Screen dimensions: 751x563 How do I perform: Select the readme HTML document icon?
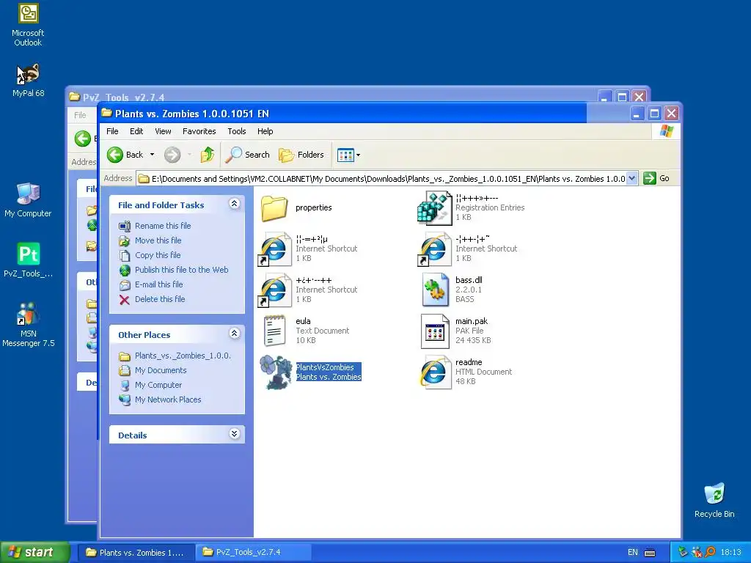pos(434,372)
